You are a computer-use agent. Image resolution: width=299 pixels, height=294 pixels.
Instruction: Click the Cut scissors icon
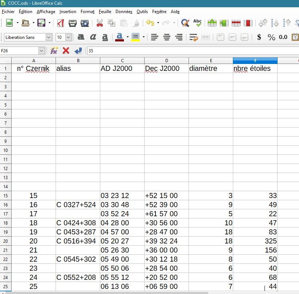(100, 23)
